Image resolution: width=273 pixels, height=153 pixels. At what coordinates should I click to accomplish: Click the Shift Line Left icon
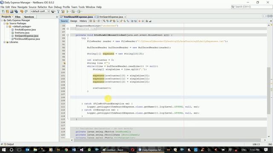(x=132, y=21)
